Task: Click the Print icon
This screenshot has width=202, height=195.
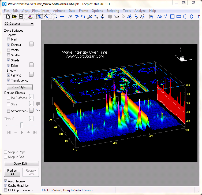Action: pyautogui.click(x=30, y=17)
